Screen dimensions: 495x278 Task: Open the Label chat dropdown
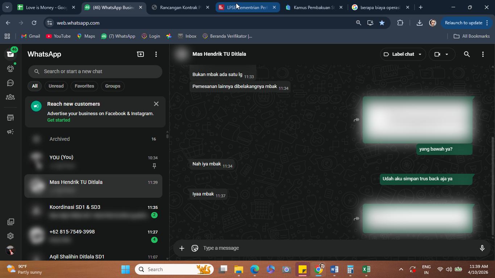(402, 54)
